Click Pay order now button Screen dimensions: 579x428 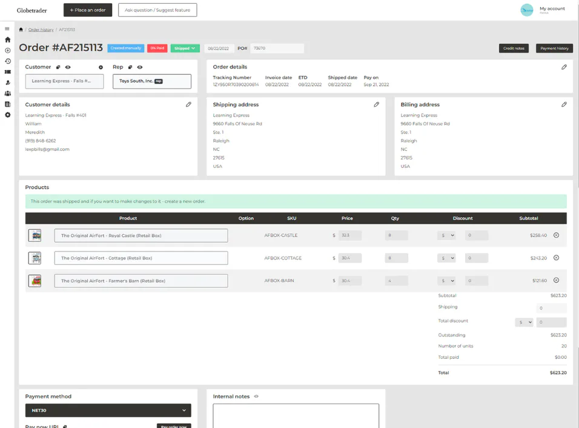tap(174, 426)
